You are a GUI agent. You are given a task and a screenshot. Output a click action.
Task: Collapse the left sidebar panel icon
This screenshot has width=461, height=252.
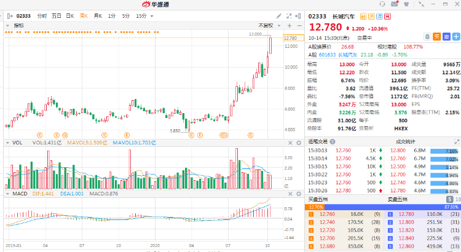tap(10, 16)
